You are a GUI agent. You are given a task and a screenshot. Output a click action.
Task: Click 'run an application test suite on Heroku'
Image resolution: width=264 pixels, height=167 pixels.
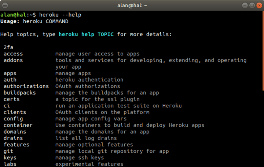click(x=118, y=106)
